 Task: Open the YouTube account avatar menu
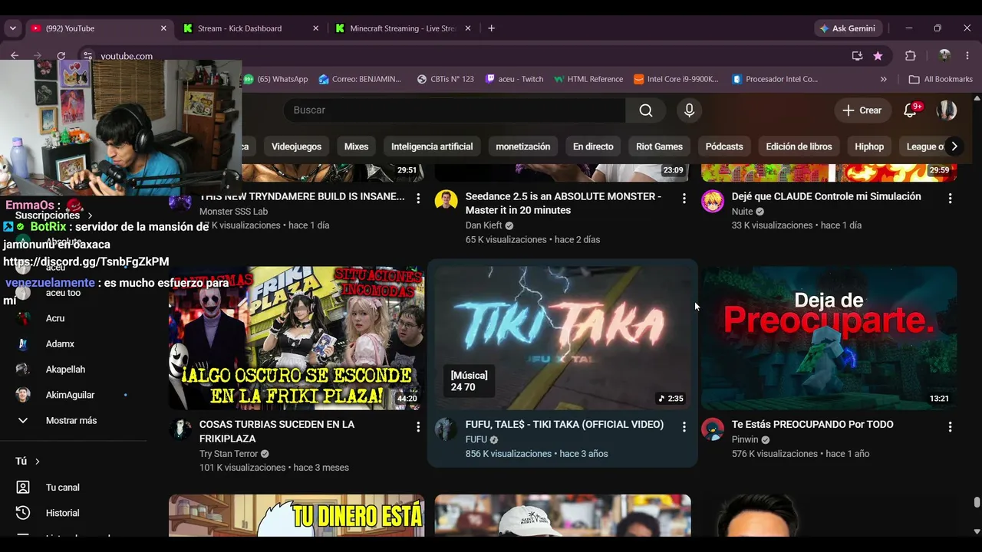(x=947, y=110)
